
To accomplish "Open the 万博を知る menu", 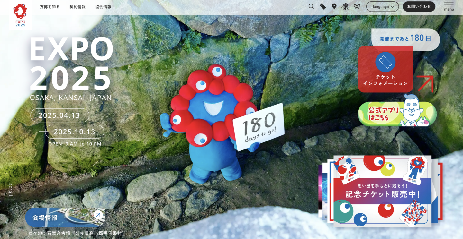I will click(x=50, y=7).
